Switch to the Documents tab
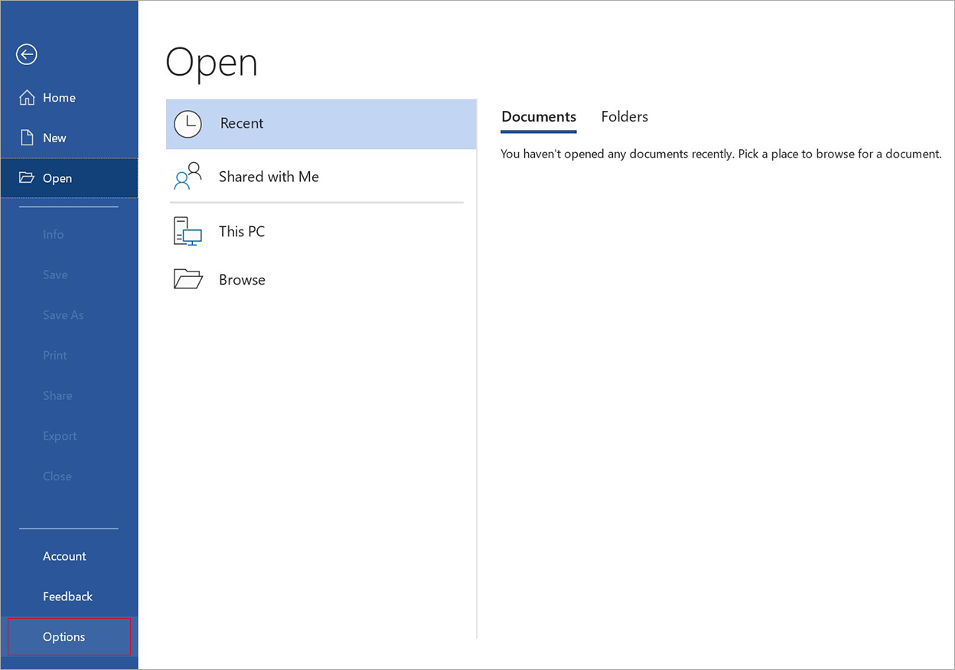 (x=539, y=117)
